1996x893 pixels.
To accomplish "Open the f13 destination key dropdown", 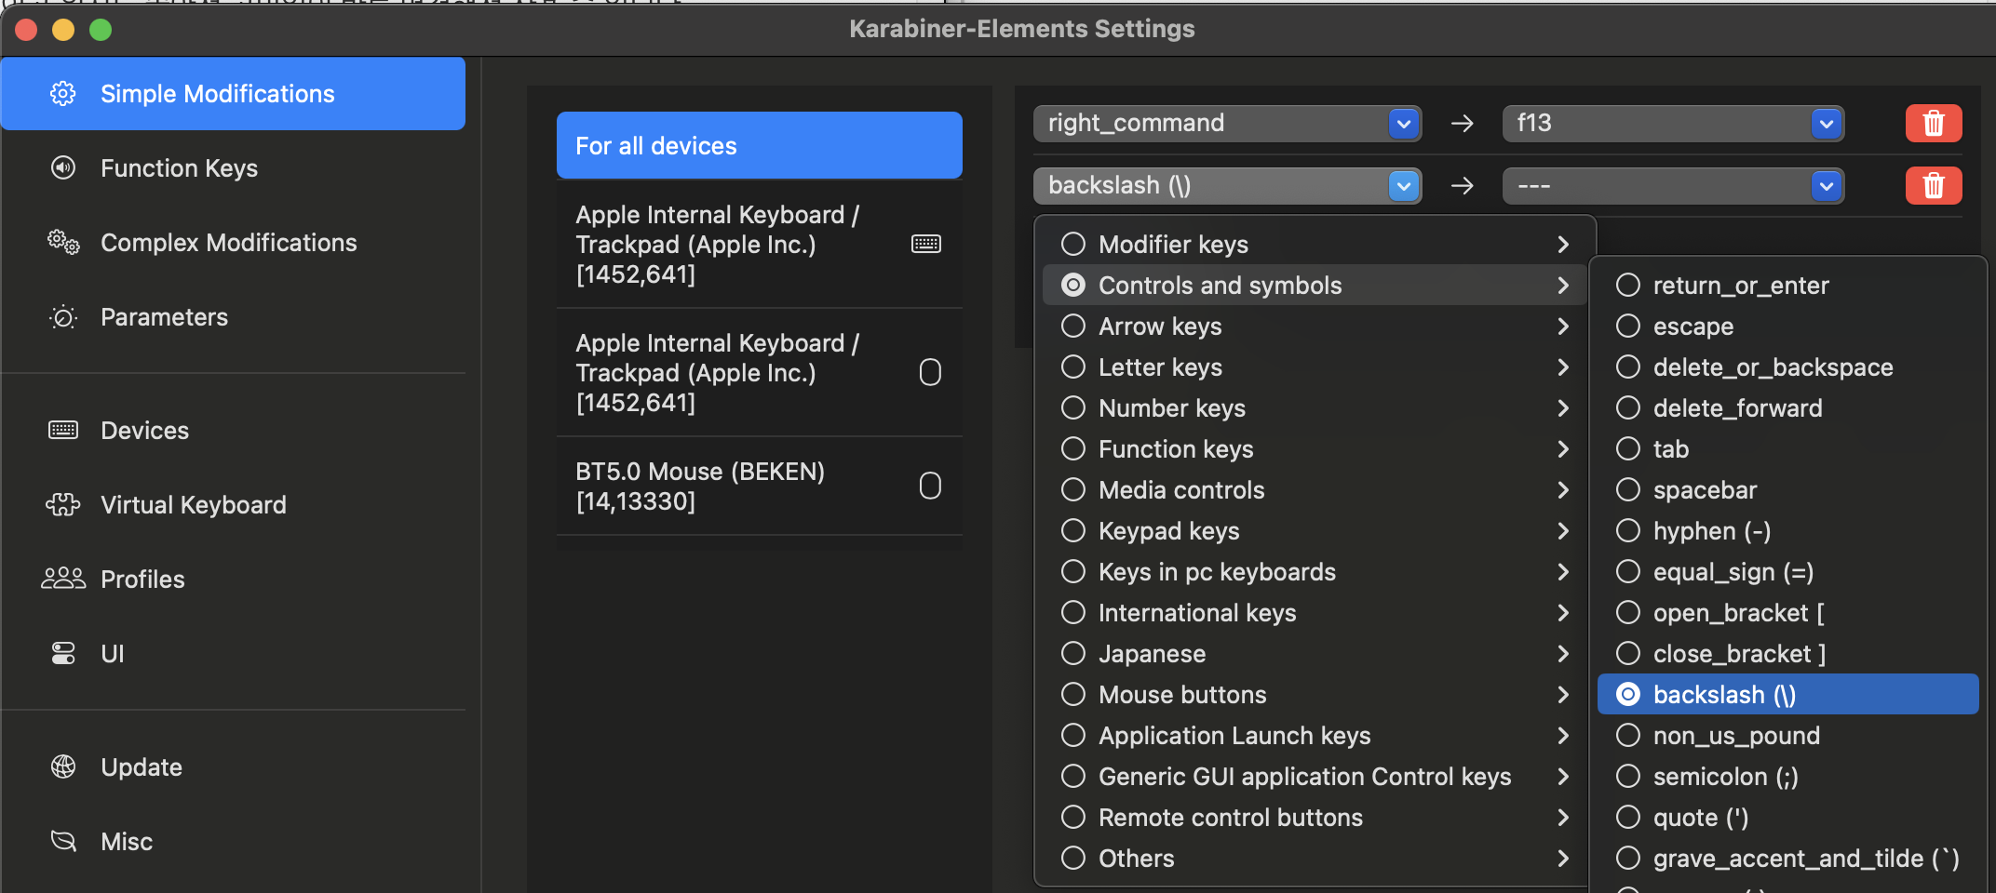I will (1673, 123).
